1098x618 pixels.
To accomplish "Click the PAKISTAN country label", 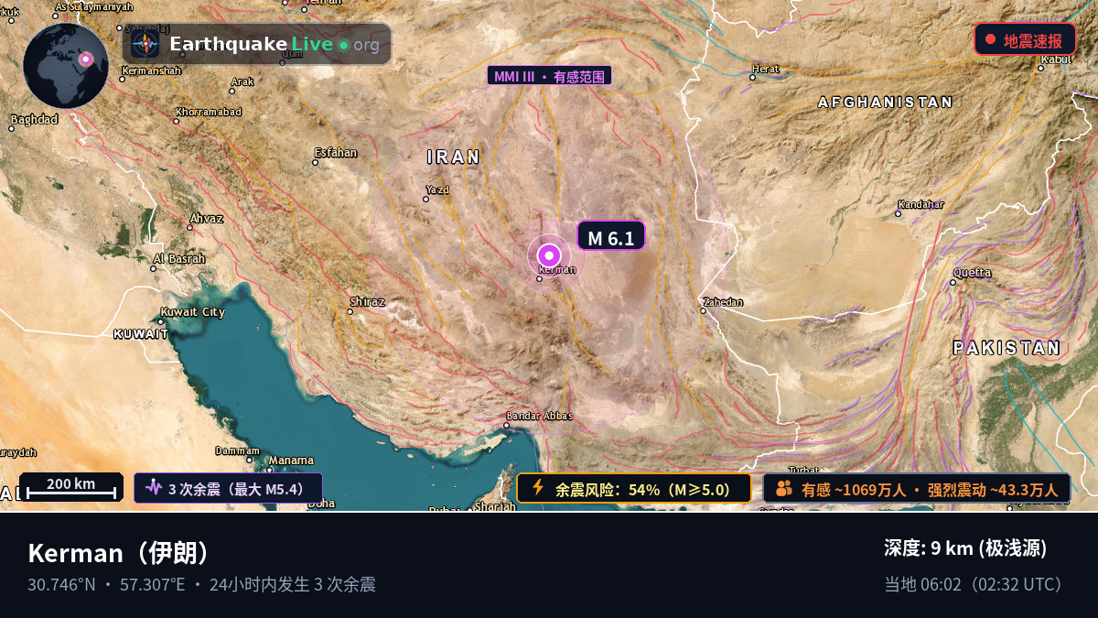I will 1006,348.
